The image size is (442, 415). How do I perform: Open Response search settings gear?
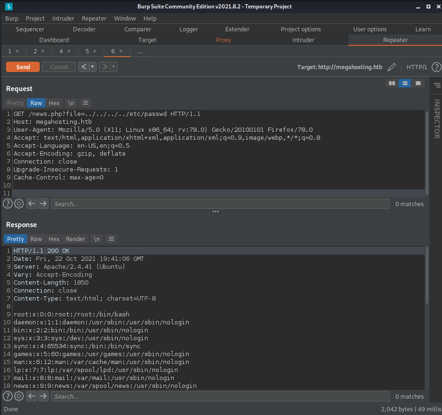(19, 396)
